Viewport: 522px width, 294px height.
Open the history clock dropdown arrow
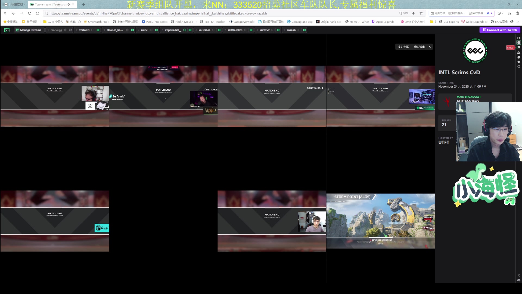[503, 13]
